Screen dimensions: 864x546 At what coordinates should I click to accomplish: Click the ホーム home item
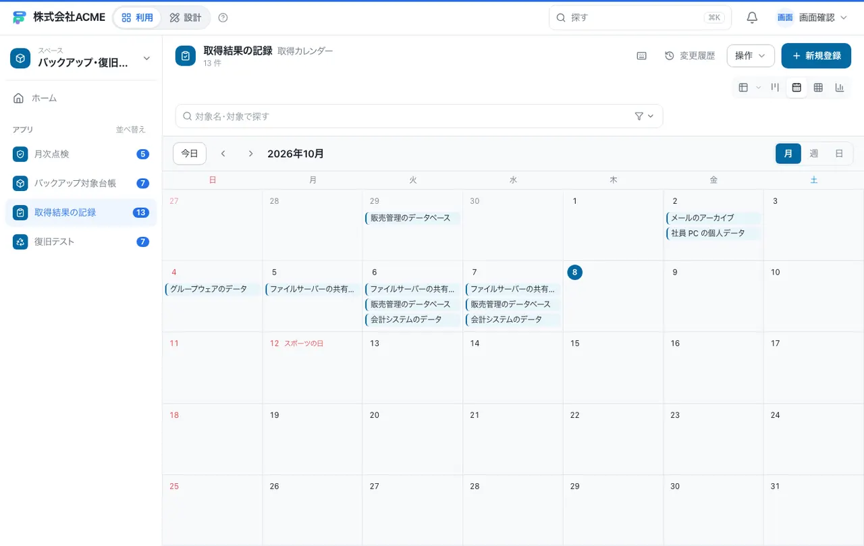click(x=81, y=98)
